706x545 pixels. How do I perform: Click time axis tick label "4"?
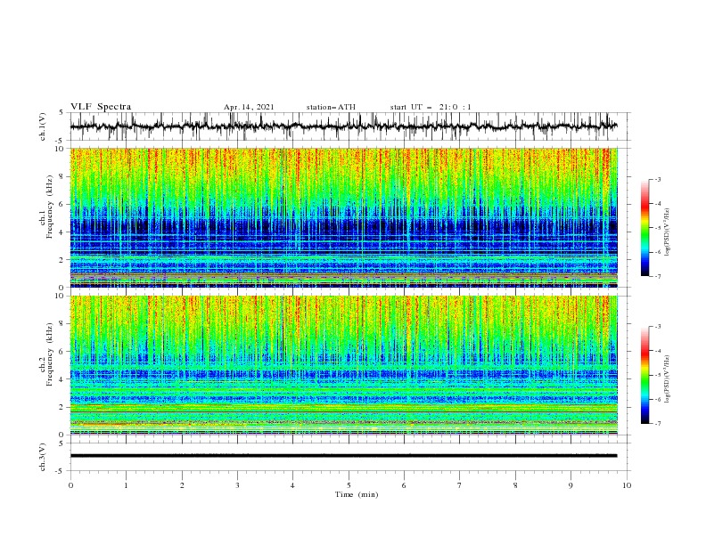click(292, 485)
